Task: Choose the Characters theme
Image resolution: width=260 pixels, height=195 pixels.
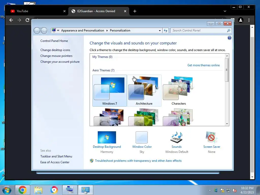Action: tap(178, 91)
